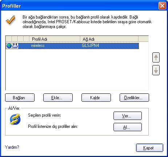Close the Profiller dialog with X
168x157 pixels.
tap(162, 6)
